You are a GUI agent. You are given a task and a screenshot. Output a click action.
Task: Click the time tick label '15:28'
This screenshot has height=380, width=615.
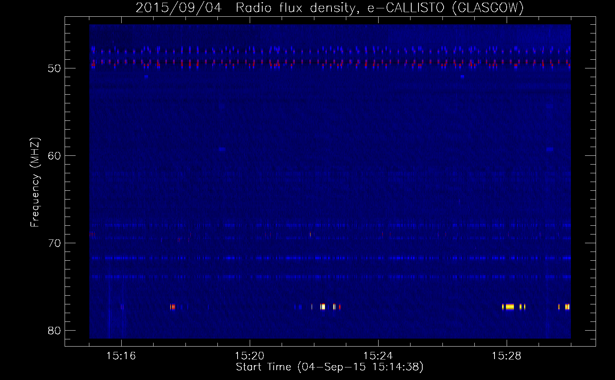click(x=506, y=356)
